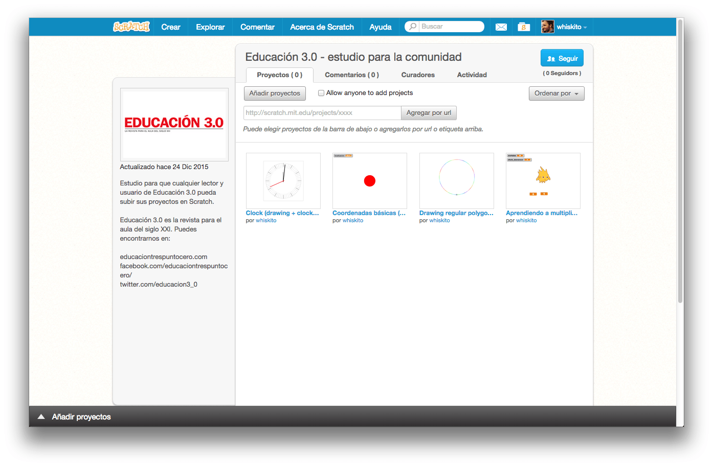Click the studio title heading
713x467 pixels.
pos(353,57)
